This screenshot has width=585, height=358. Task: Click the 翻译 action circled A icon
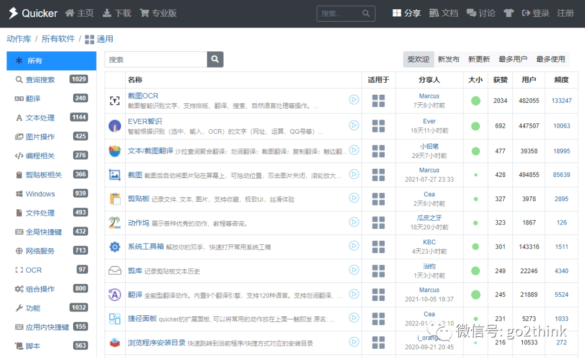click(115, 295)
